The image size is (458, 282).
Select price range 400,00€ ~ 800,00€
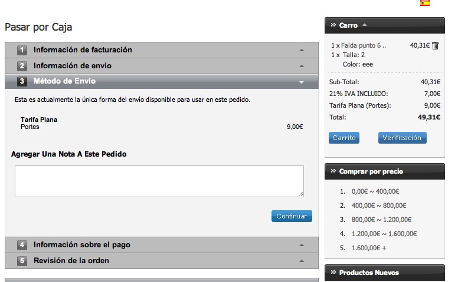[378, 205]
